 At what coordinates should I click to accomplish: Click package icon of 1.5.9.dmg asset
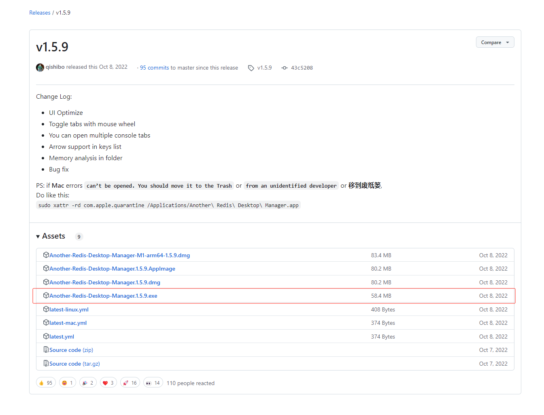point(46,282)
